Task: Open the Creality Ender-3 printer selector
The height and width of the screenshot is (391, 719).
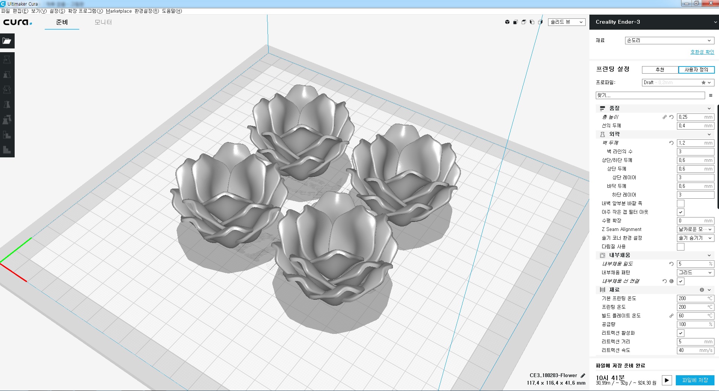Action: 654,22
